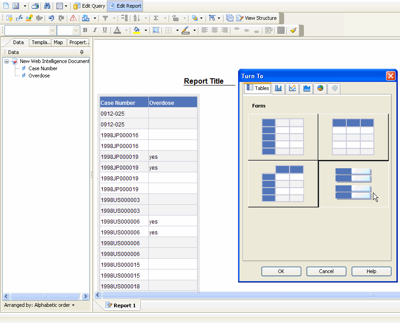Click the insert row/column icon
400x323 pixels.
(x=175, y=18)
